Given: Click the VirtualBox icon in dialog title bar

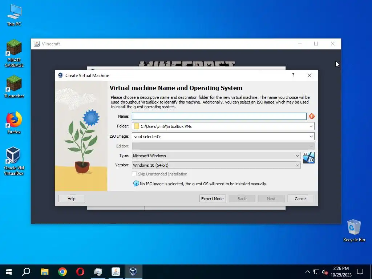Looking at the screenshot, I should (61, 76).
